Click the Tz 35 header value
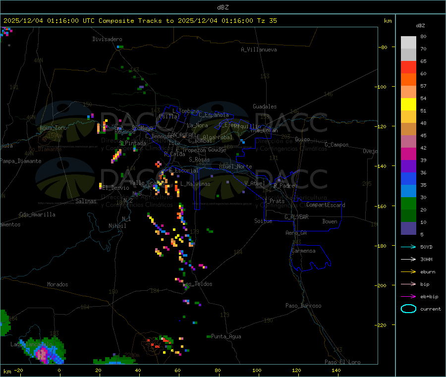Viewport: 446px width, 377px height. tap(267, 21)
